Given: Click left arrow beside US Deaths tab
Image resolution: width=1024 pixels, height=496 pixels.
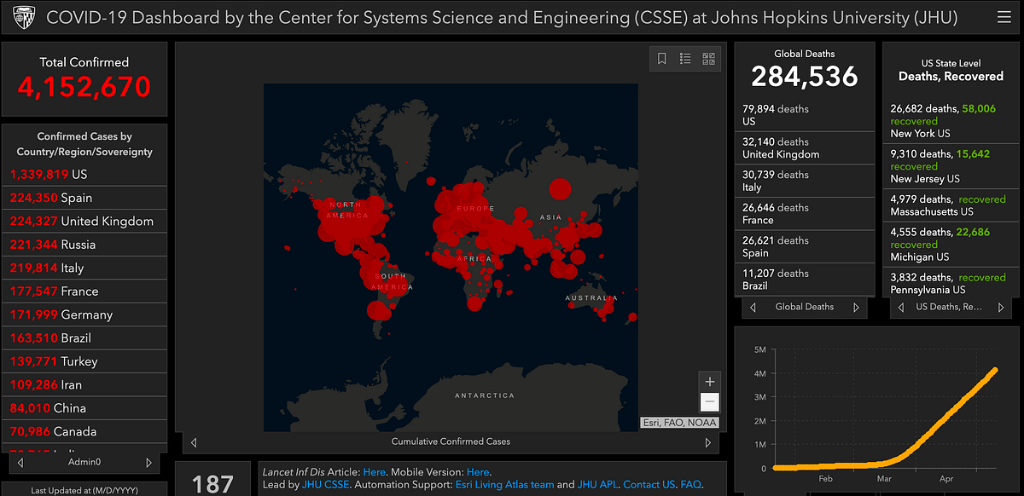Looking at the screenshot, I should tap(902, 307).
